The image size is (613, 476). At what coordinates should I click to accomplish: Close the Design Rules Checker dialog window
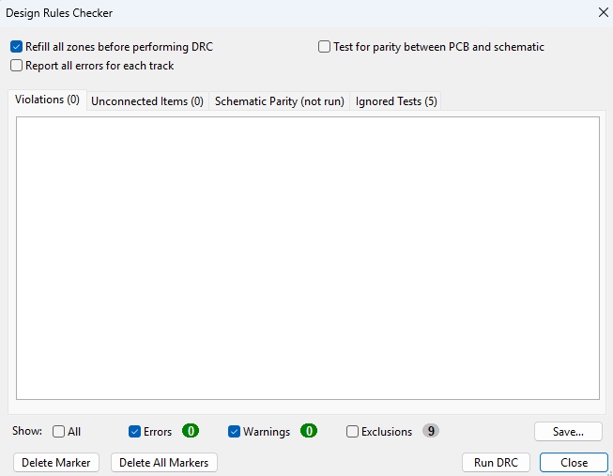point(603,13)
